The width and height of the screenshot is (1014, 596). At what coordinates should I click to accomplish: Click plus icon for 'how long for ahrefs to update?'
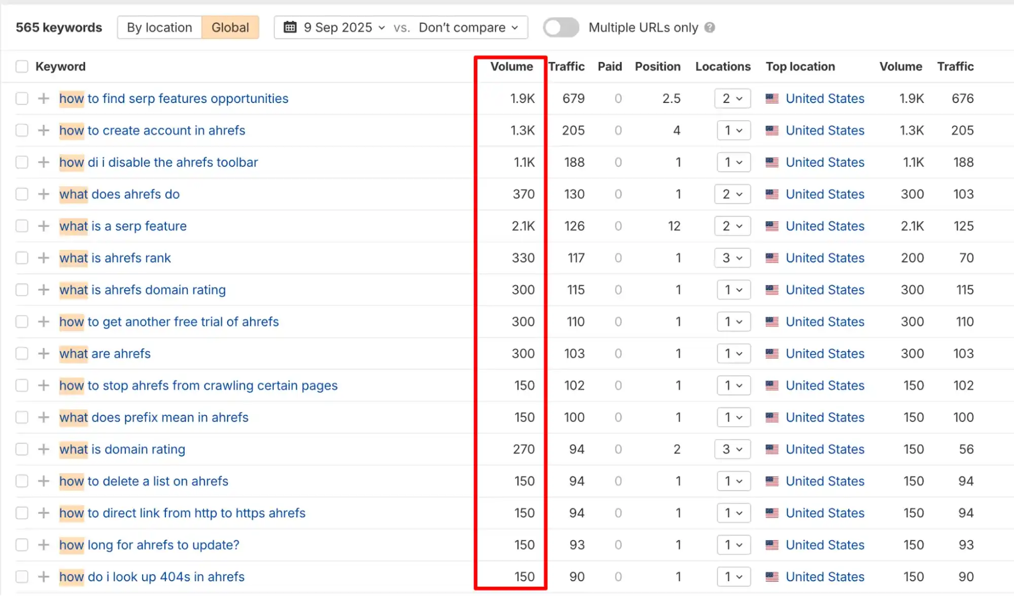[x=44, y=545]
